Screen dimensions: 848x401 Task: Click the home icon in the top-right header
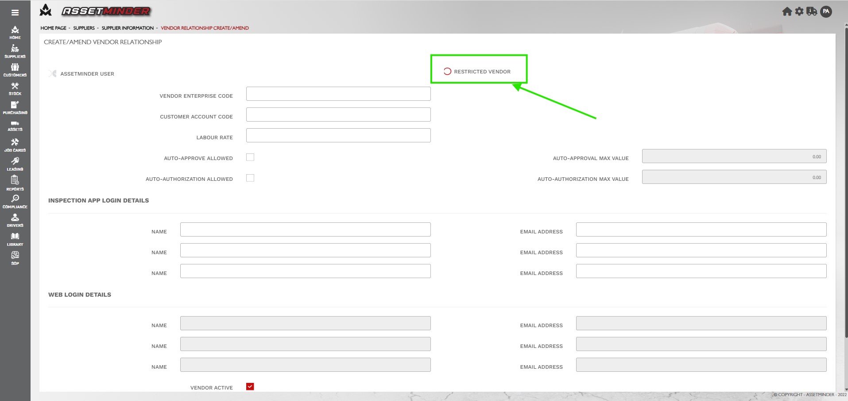pyautogui.click(x=787, y=11)
